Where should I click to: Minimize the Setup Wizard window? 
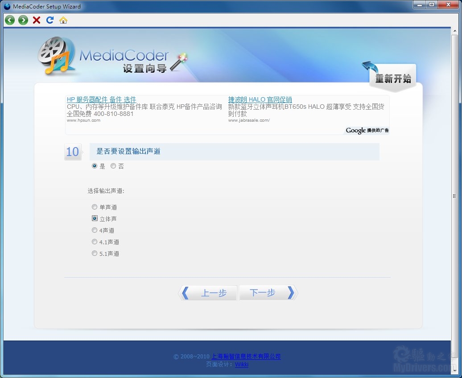[x=420, y=5]
